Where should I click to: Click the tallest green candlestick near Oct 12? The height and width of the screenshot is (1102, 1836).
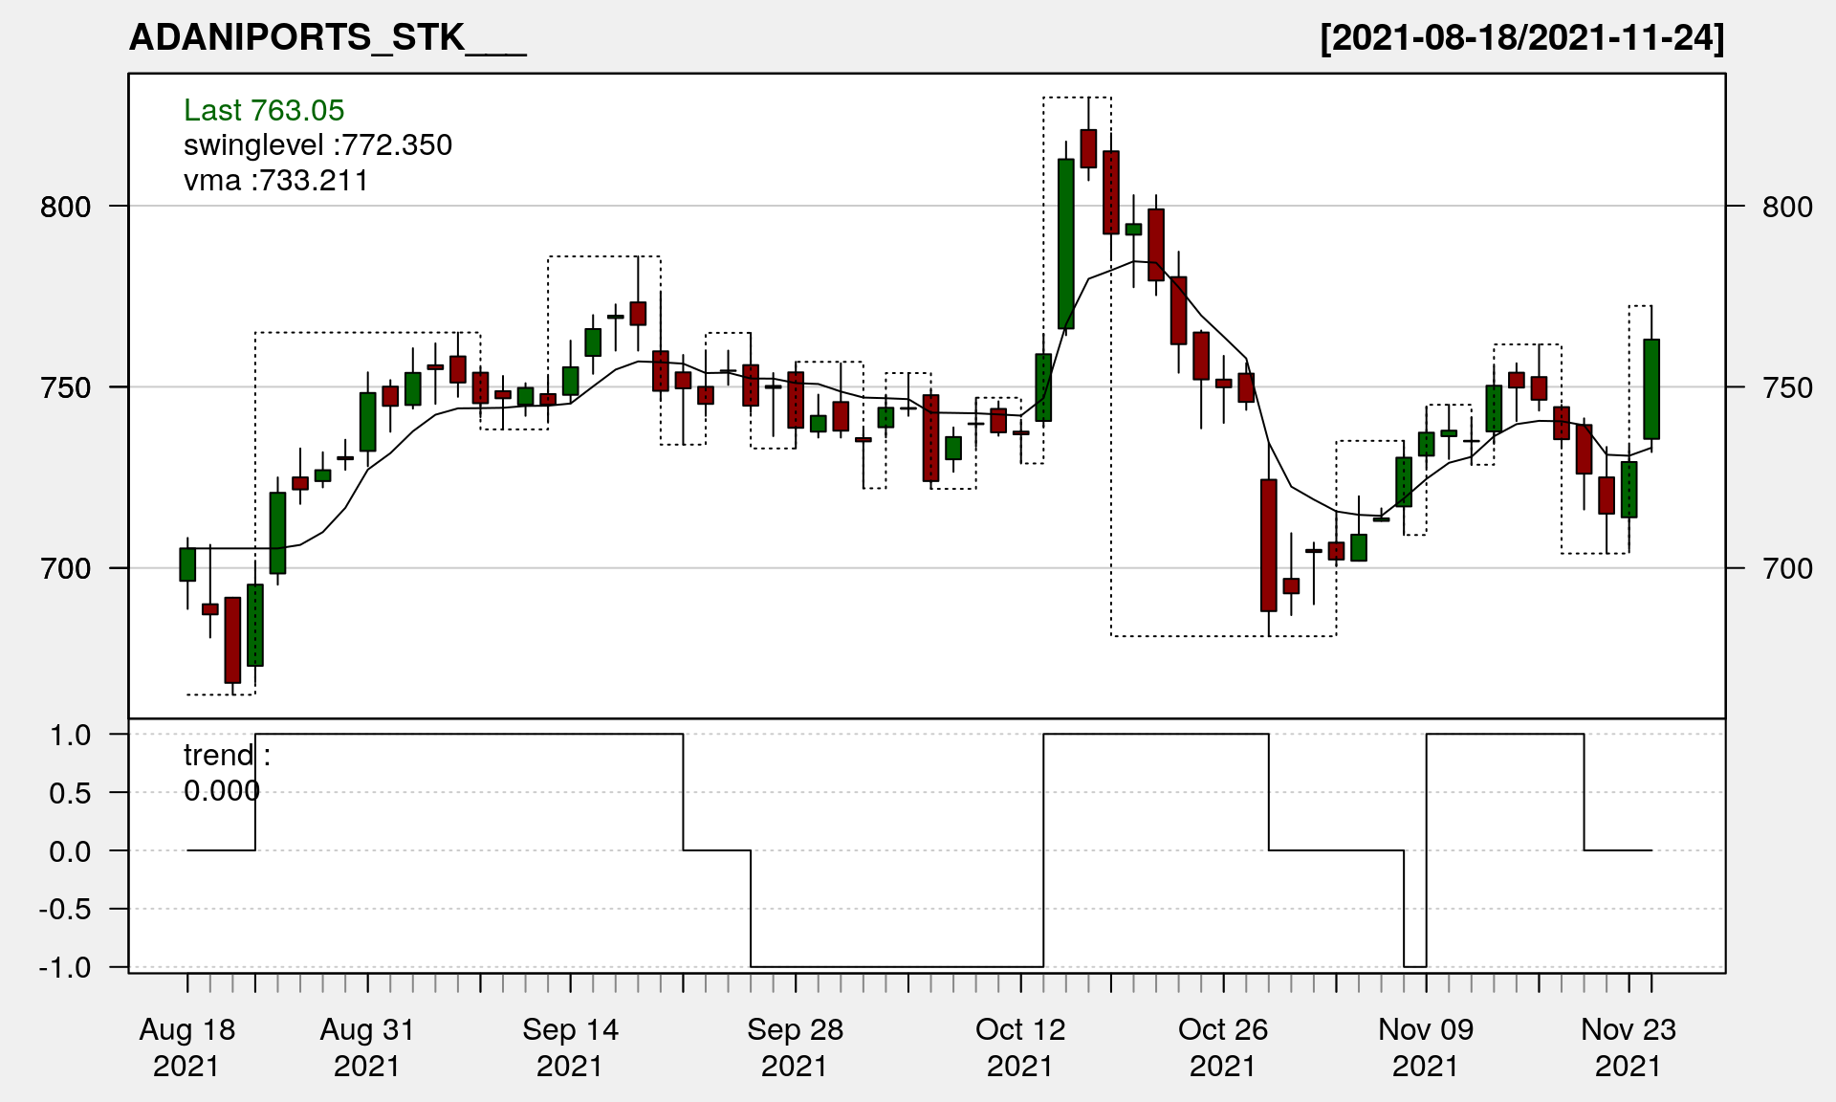point(1066,244)
